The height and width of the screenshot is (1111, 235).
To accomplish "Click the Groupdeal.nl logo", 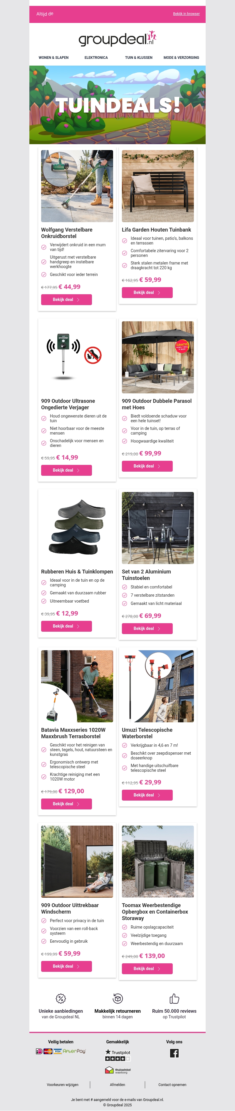I will [117, 39].
